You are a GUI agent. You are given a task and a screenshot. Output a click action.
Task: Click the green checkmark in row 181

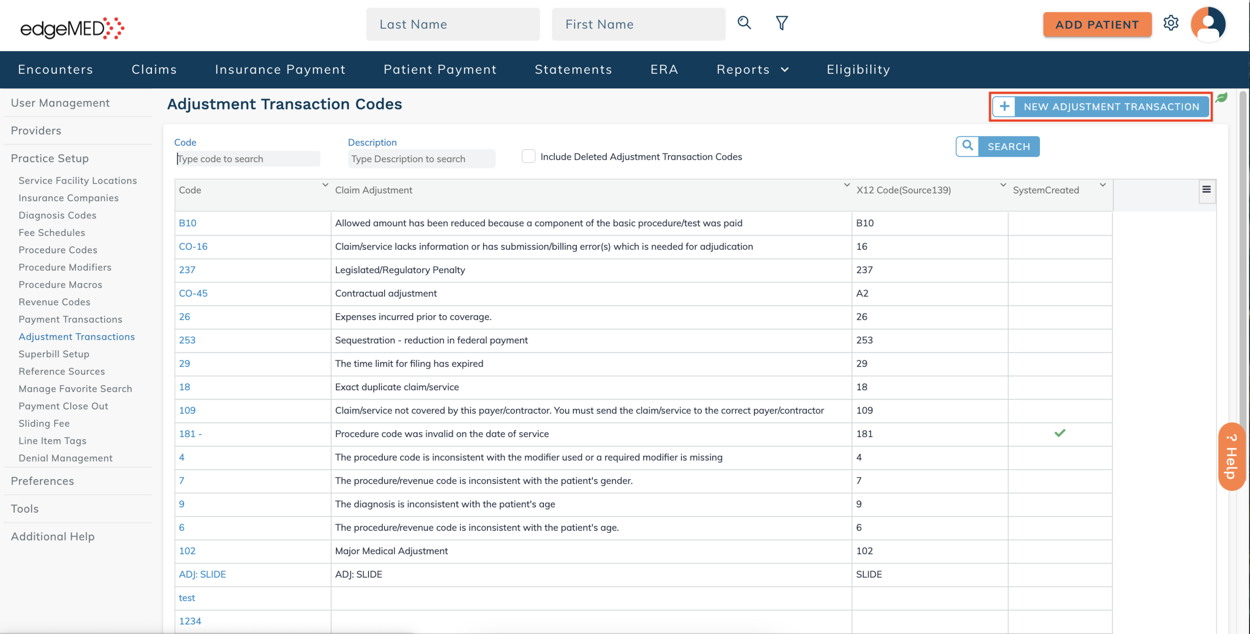pos(1059,433)
